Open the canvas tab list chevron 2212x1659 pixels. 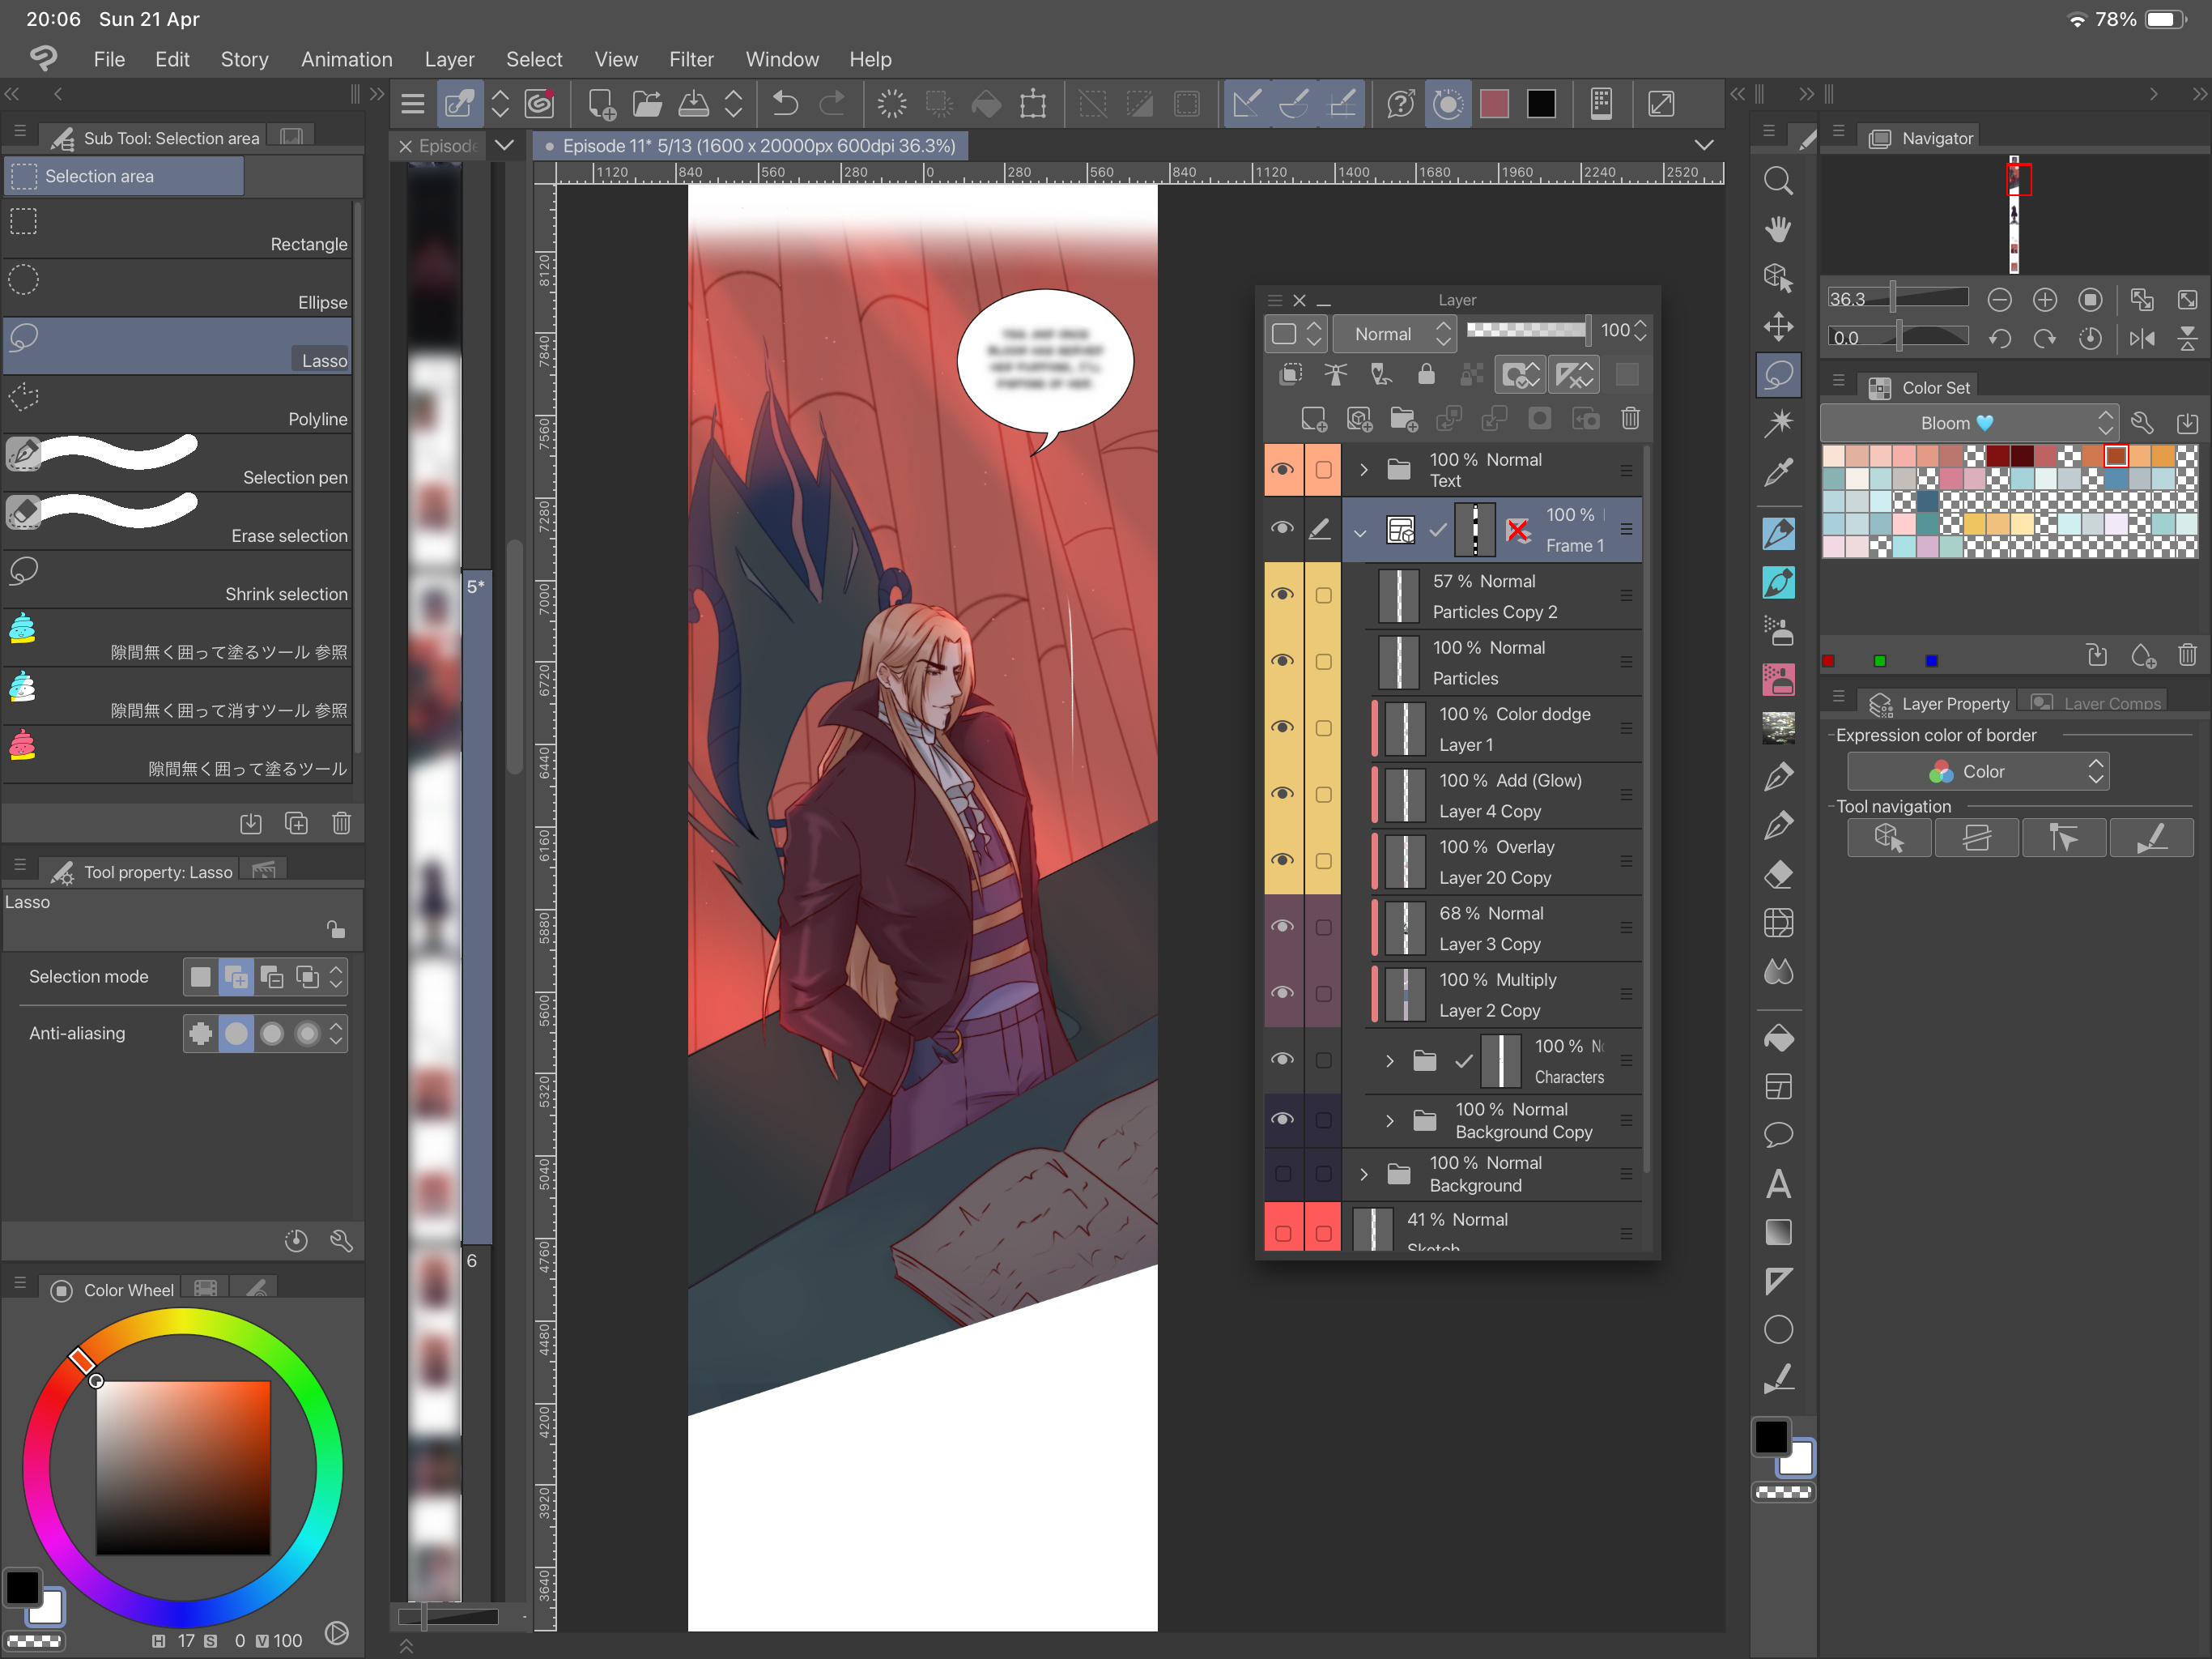click(x=1703, y=145)
